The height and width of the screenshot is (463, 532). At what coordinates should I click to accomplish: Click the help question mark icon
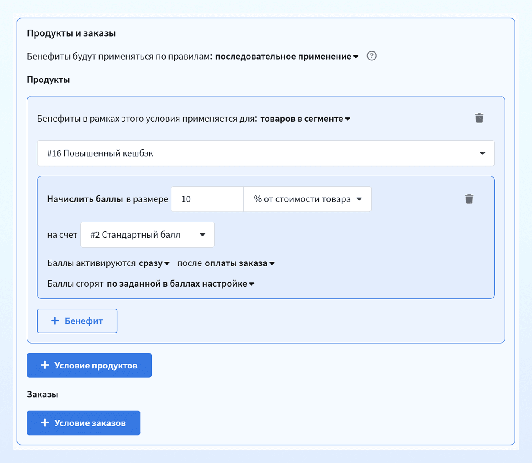pyautogui.click(x=372, y=56)
